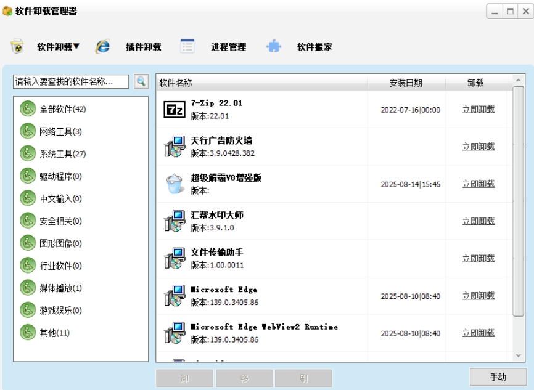Click green icon beside 安全相关(0)
Viewport: 534px width, 390px height.
point(28,221)
